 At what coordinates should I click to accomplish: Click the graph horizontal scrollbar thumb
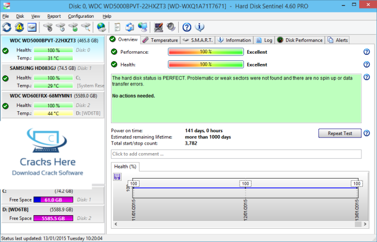358,224
